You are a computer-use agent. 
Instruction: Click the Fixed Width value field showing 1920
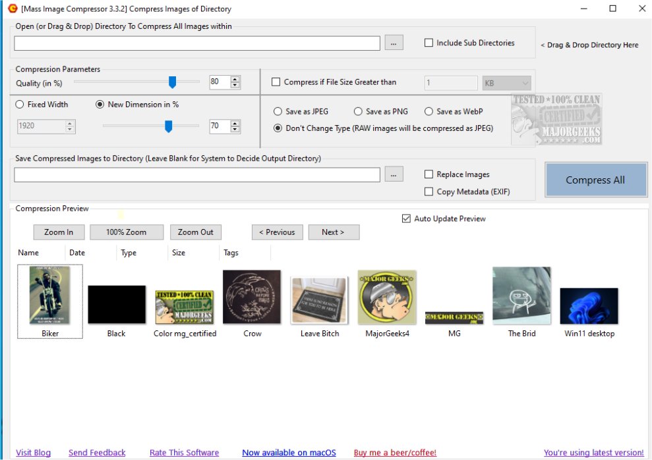[41, 126]
